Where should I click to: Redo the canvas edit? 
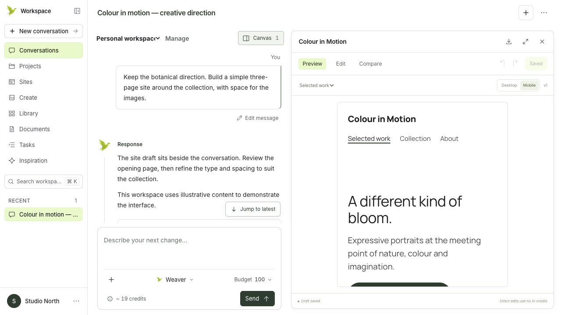(515, 63)
